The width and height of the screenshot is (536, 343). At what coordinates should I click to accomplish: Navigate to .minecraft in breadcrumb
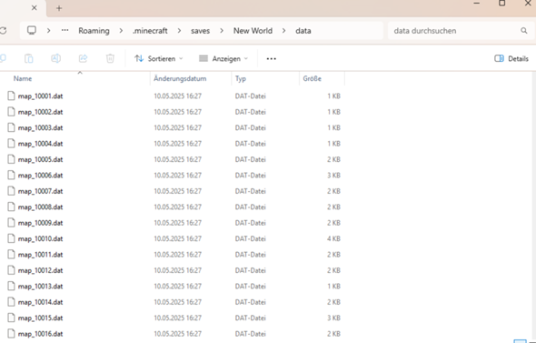pyautogui.click(x=150, y=31)
